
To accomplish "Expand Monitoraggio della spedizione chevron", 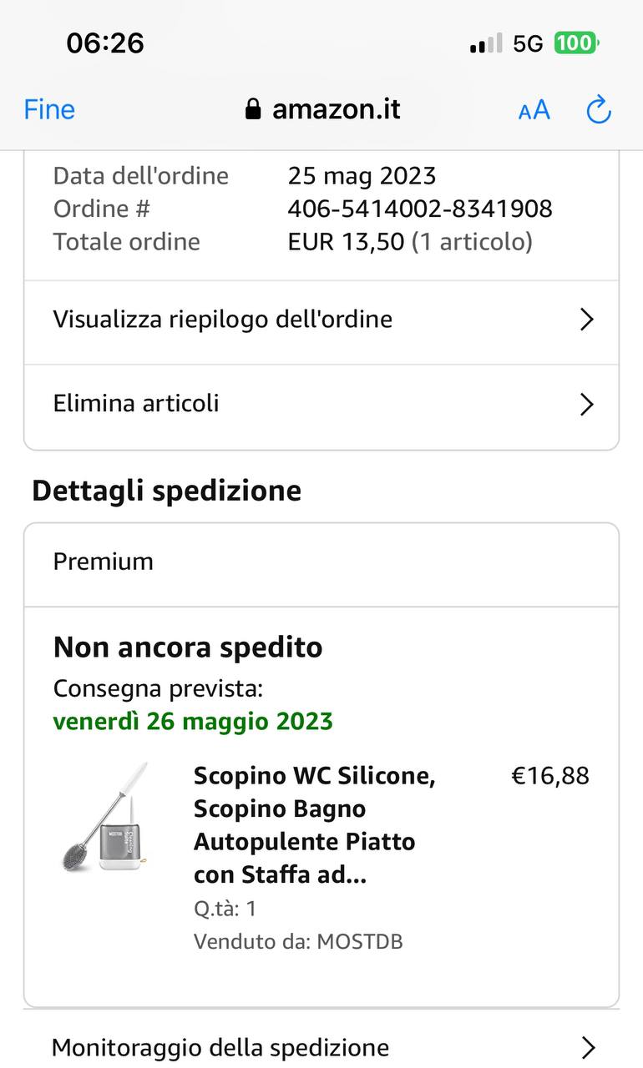I will pos(589,1047).
